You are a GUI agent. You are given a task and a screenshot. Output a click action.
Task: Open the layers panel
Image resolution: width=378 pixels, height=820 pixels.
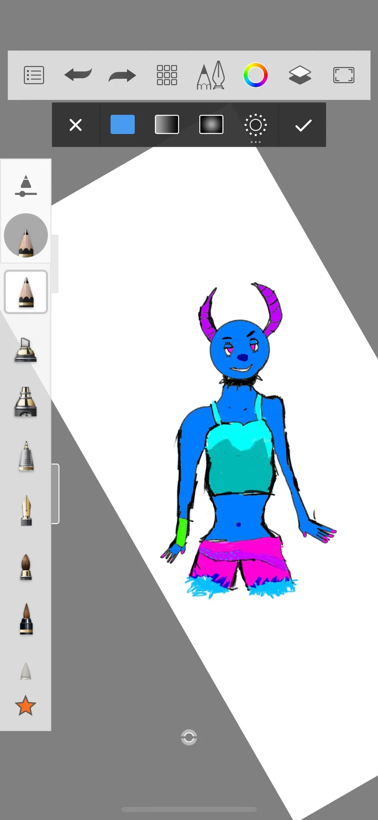tap(300, 75)
